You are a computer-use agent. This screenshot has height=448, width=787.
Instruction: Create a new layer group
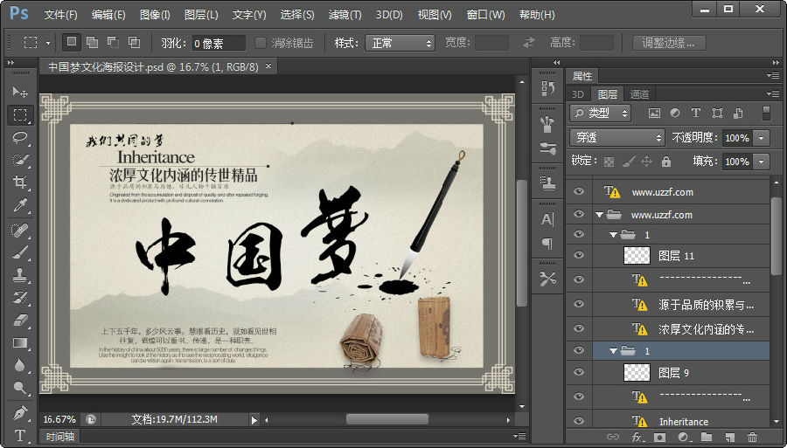[707, 437]
